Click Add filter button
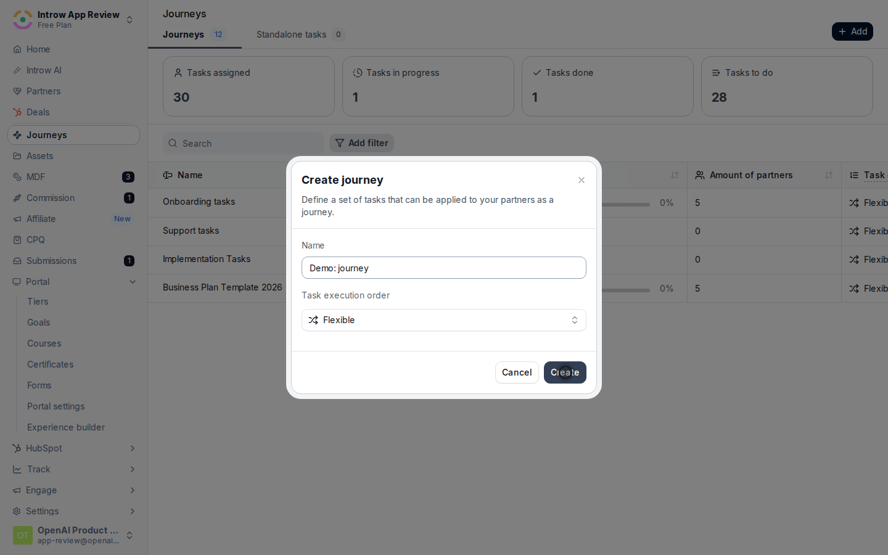The image size is (888, 555). pyautogui.click(x=361, y=143)
